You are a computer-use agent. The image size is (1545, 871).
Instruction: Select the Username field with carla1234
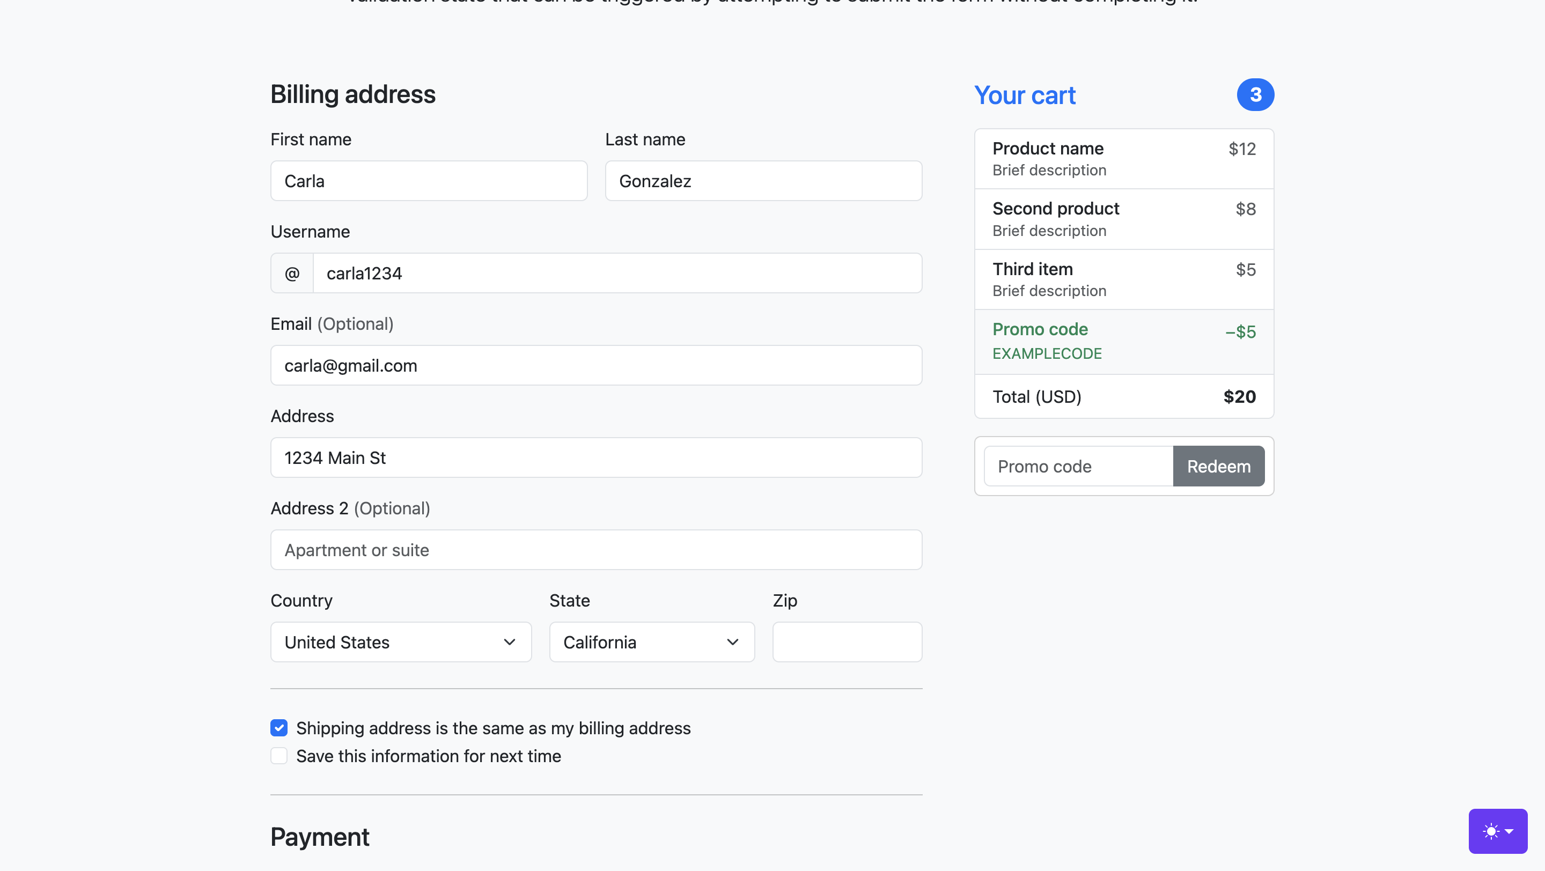pyautogui.click(x=616, y=274)
